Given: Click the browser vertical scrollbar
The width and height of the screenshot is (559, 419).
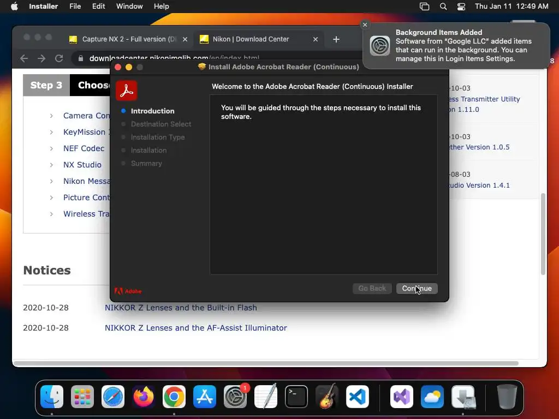Looking at the screenshot, I should tap(543, 234).
